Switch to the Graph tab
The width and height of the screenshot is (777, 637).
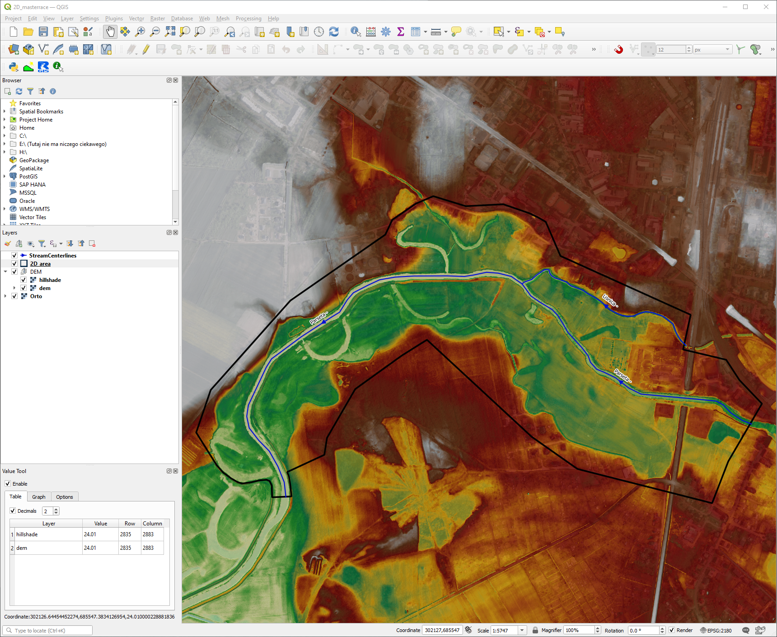click(38, 497)
